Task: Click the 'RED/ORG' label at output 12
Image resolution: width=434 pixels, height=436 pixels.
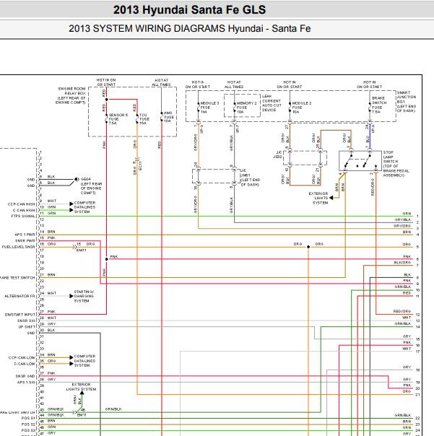Action: (x=402, y=311)
